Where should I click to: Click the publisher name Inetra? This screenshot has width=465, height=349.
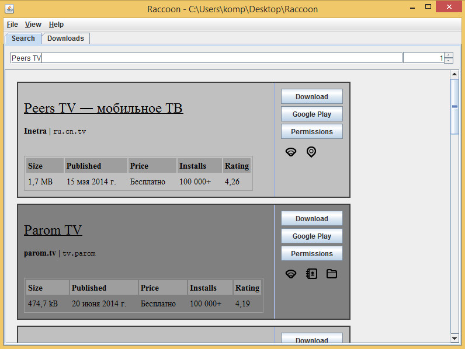pyautogui.click(x=35, y=131)
